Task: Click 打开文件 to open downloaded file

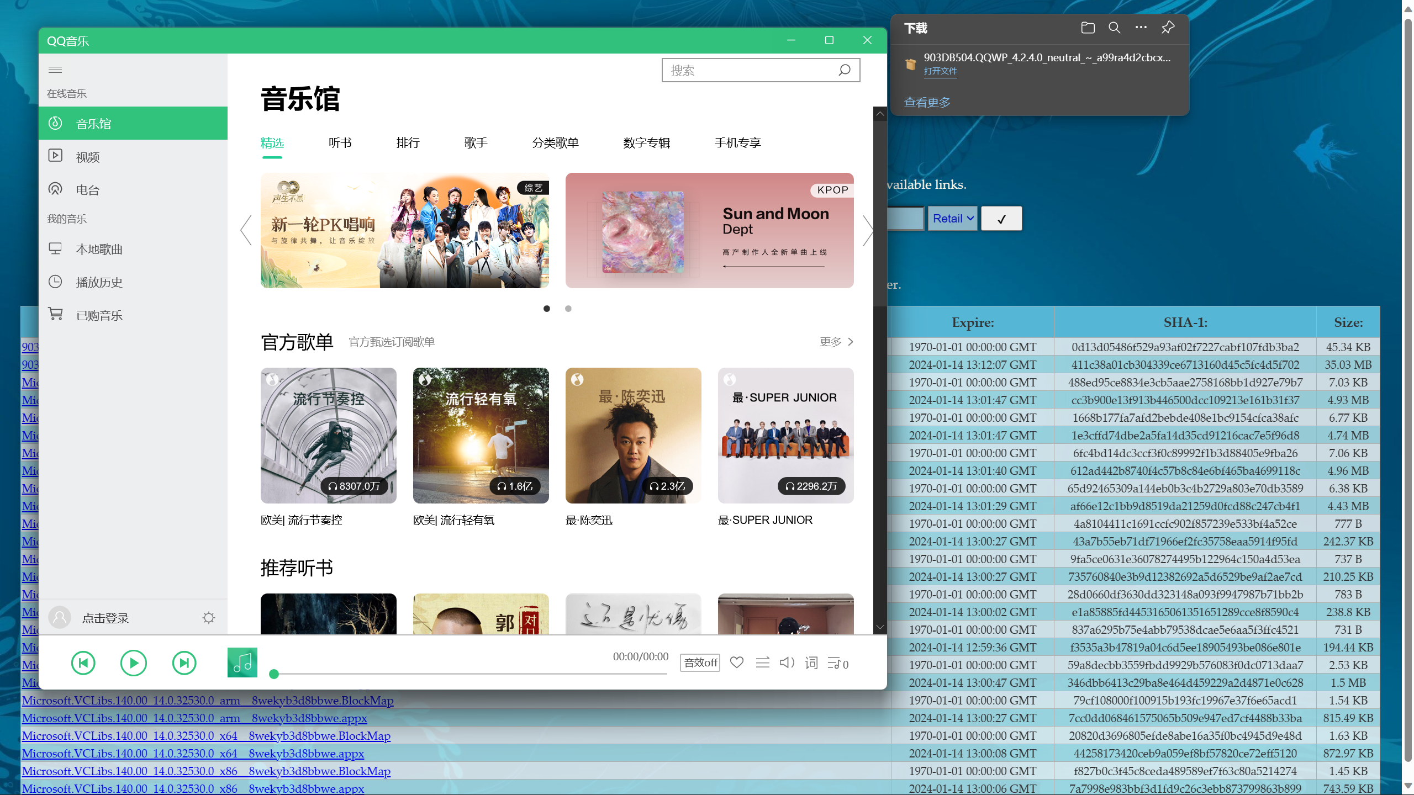Action: click(x=940, y=71)
